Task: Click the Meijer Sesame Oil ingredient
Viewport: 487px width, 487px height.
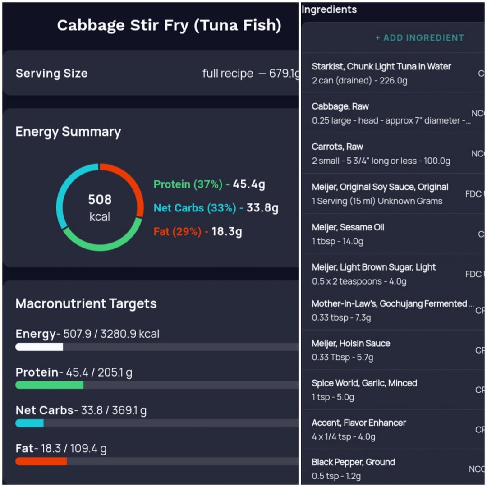Action: point(348,234)
